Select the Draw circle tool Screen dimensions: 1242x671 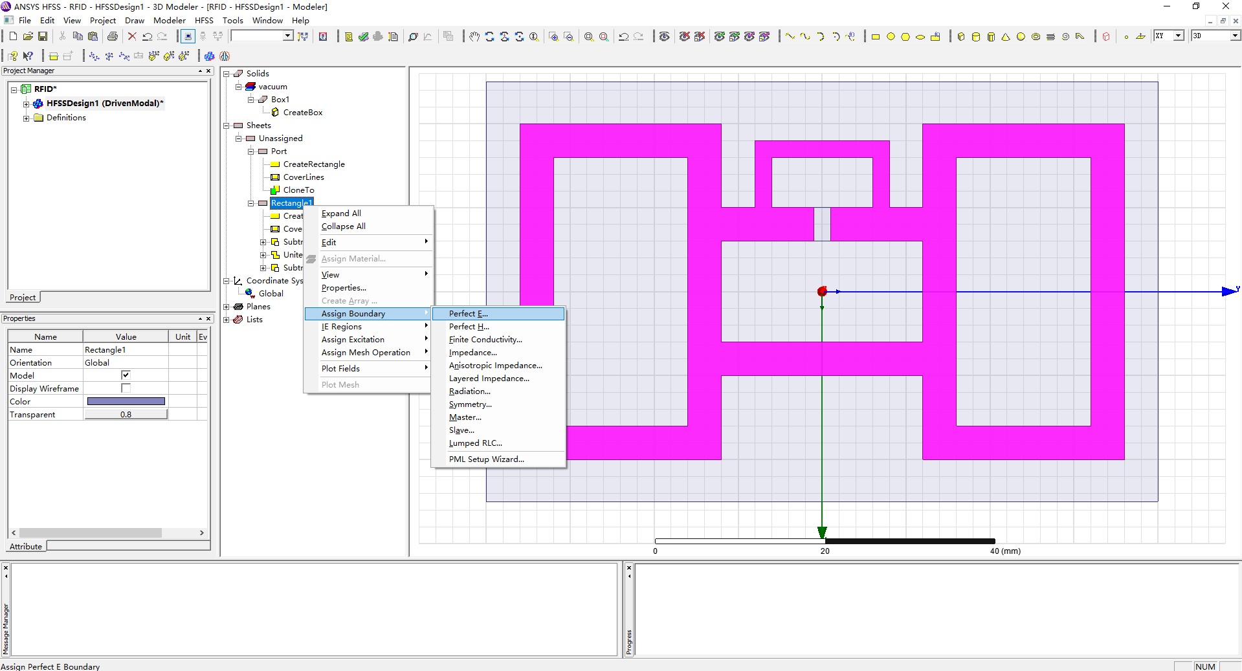click(891, 37)
